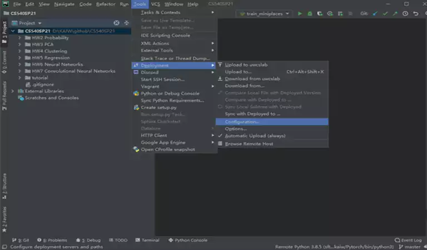
Task: Open the TODO tool window tab
Action: [118, 240]
